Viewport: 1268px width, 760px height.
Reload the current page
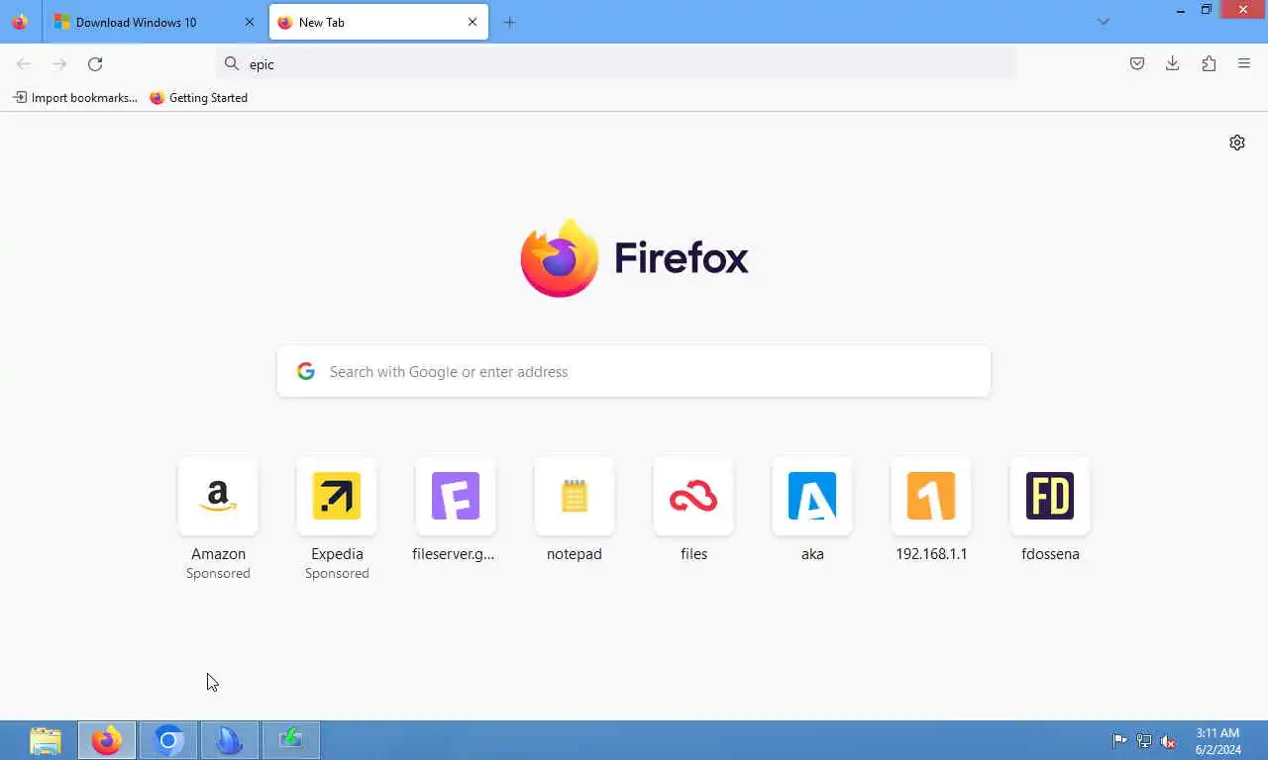tap(95, 64)
